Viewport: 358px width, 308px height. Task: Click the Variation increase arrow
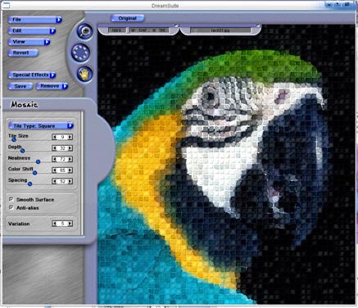click(70, 224)
